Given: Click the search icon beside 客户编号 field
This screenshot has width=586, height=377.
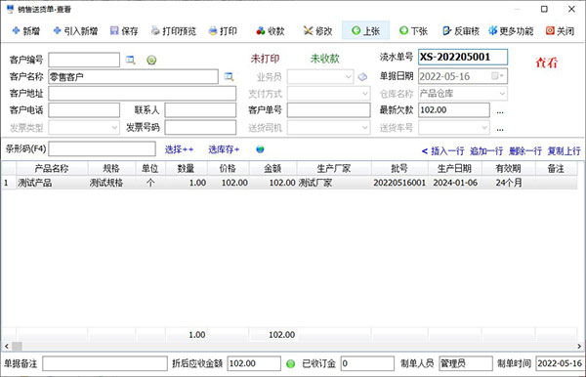Looking at the screenshot, I should pos(131,60).
